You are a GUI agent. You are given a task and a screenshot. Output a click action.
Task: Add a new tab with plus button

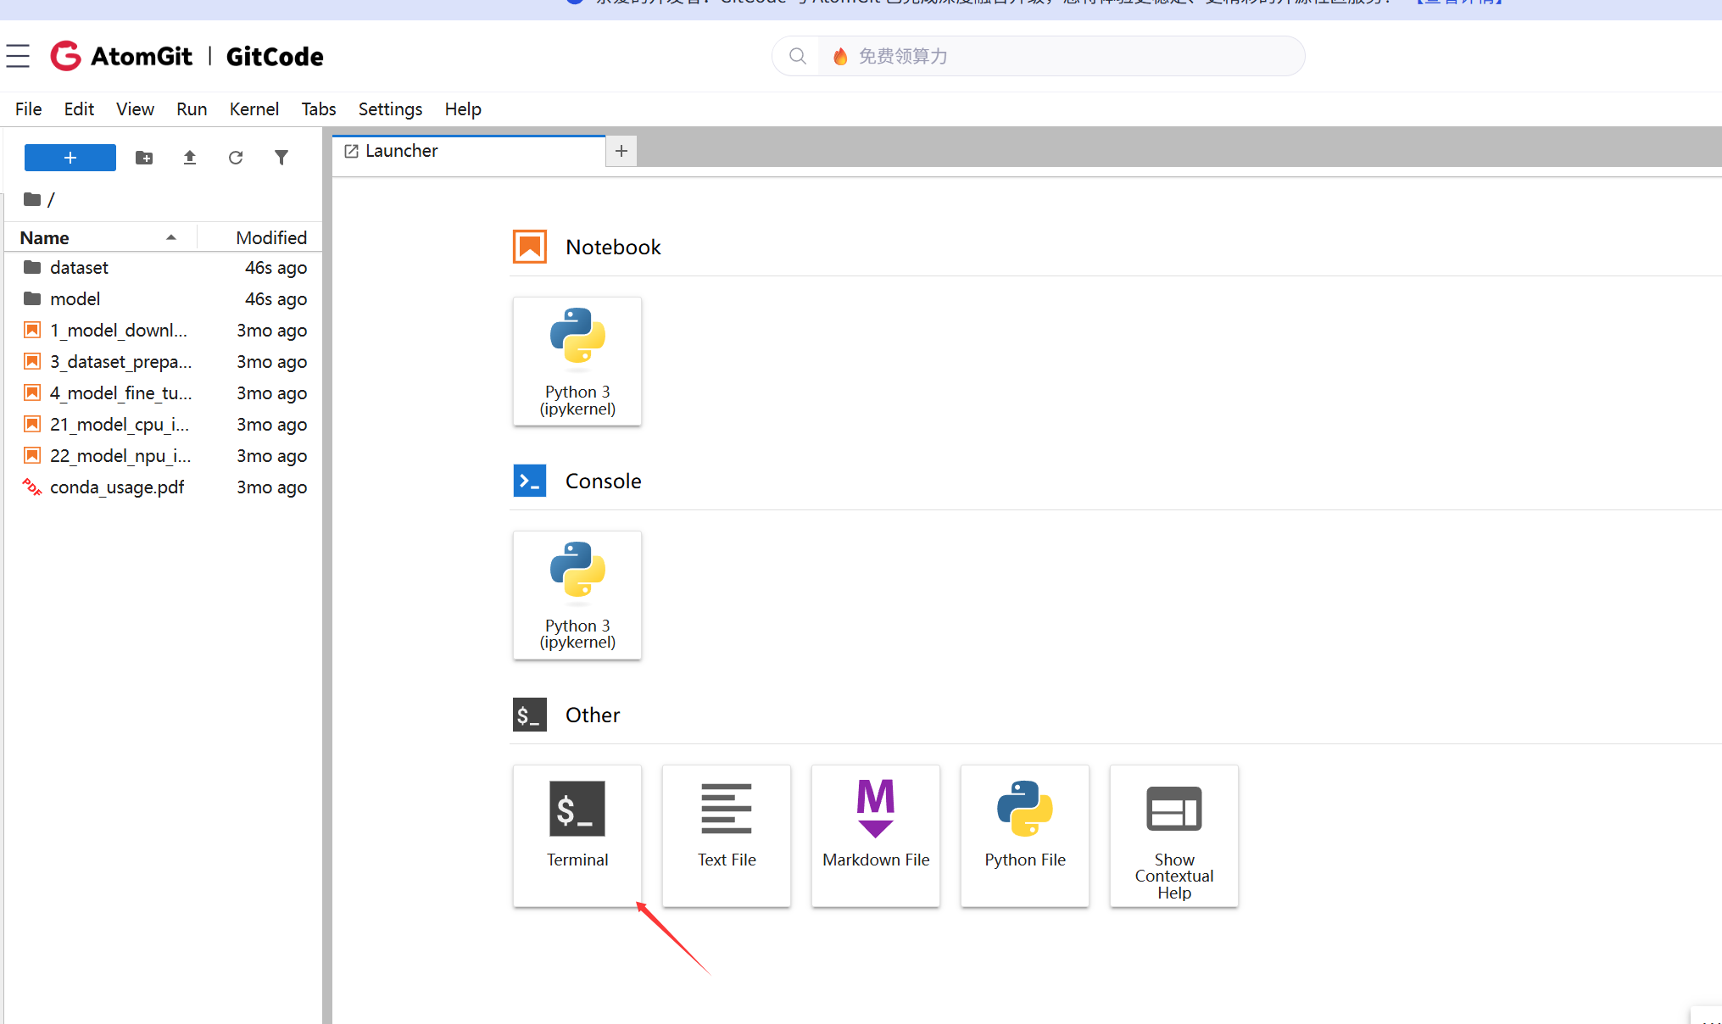[621, 151]
